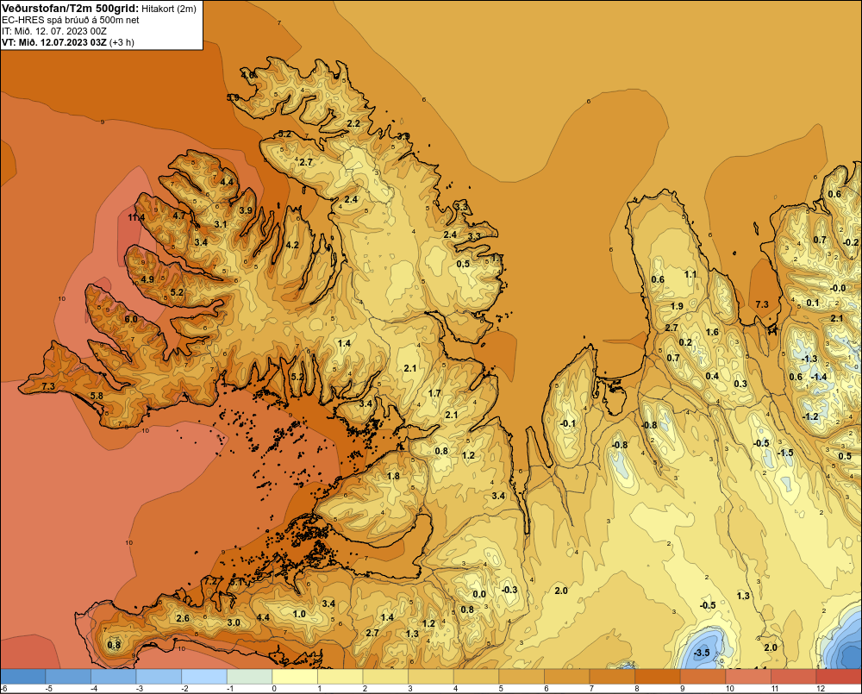Click the 0.4 temperature label
The width and height of the screenshot is (862, 694).
[x=712, y=376]
